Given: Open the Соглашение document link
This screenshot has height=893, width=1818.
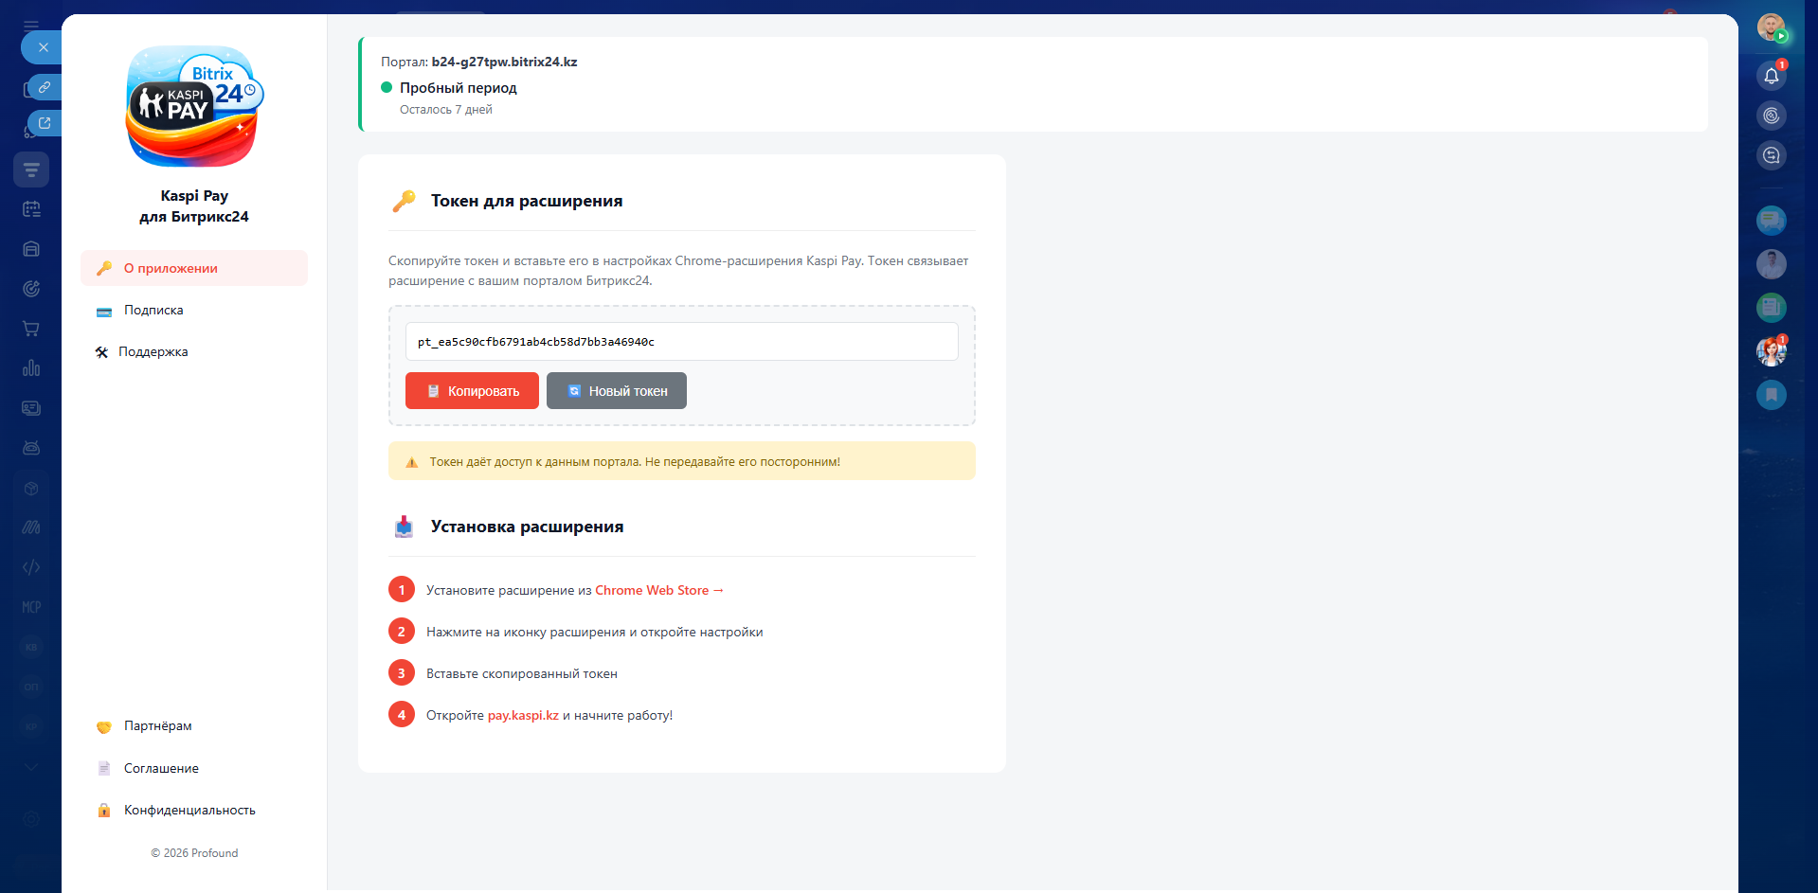Looking at the screenshot, I should pos(194,768).
